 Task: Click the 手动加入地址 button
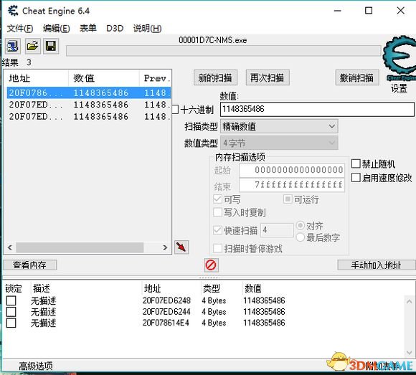point(377,265)
